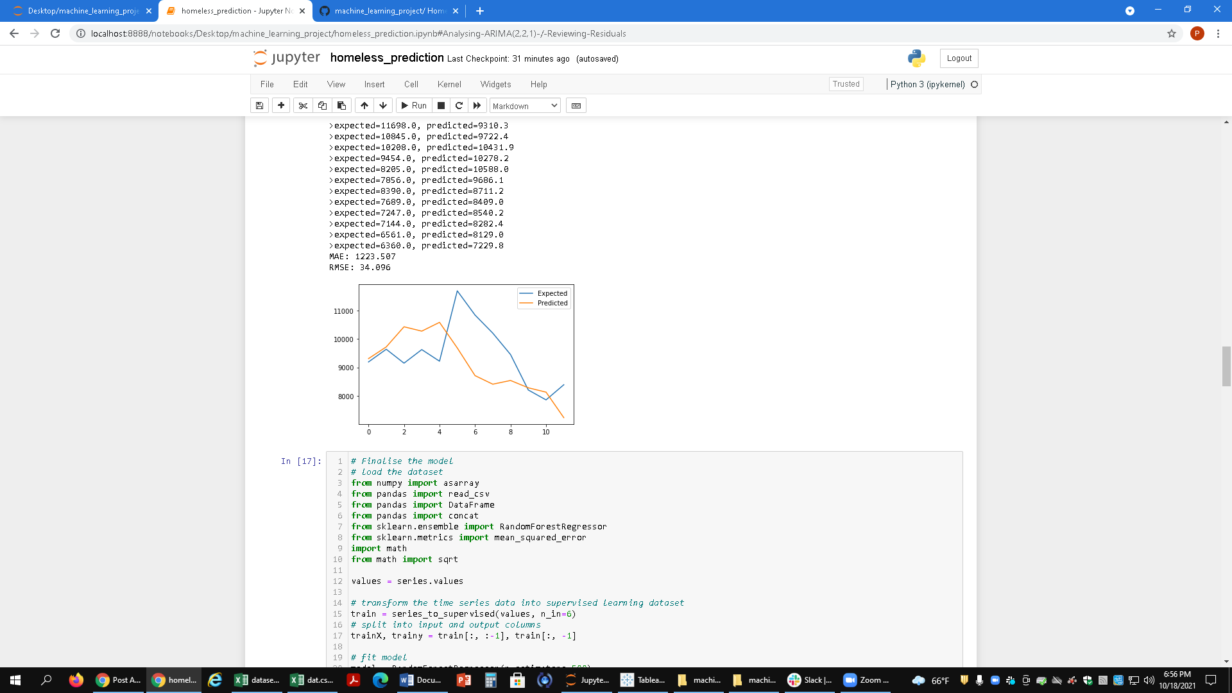Close the homeless_prediction browser tab
This screenshot has height=693, width=1232.
[302, 11]
